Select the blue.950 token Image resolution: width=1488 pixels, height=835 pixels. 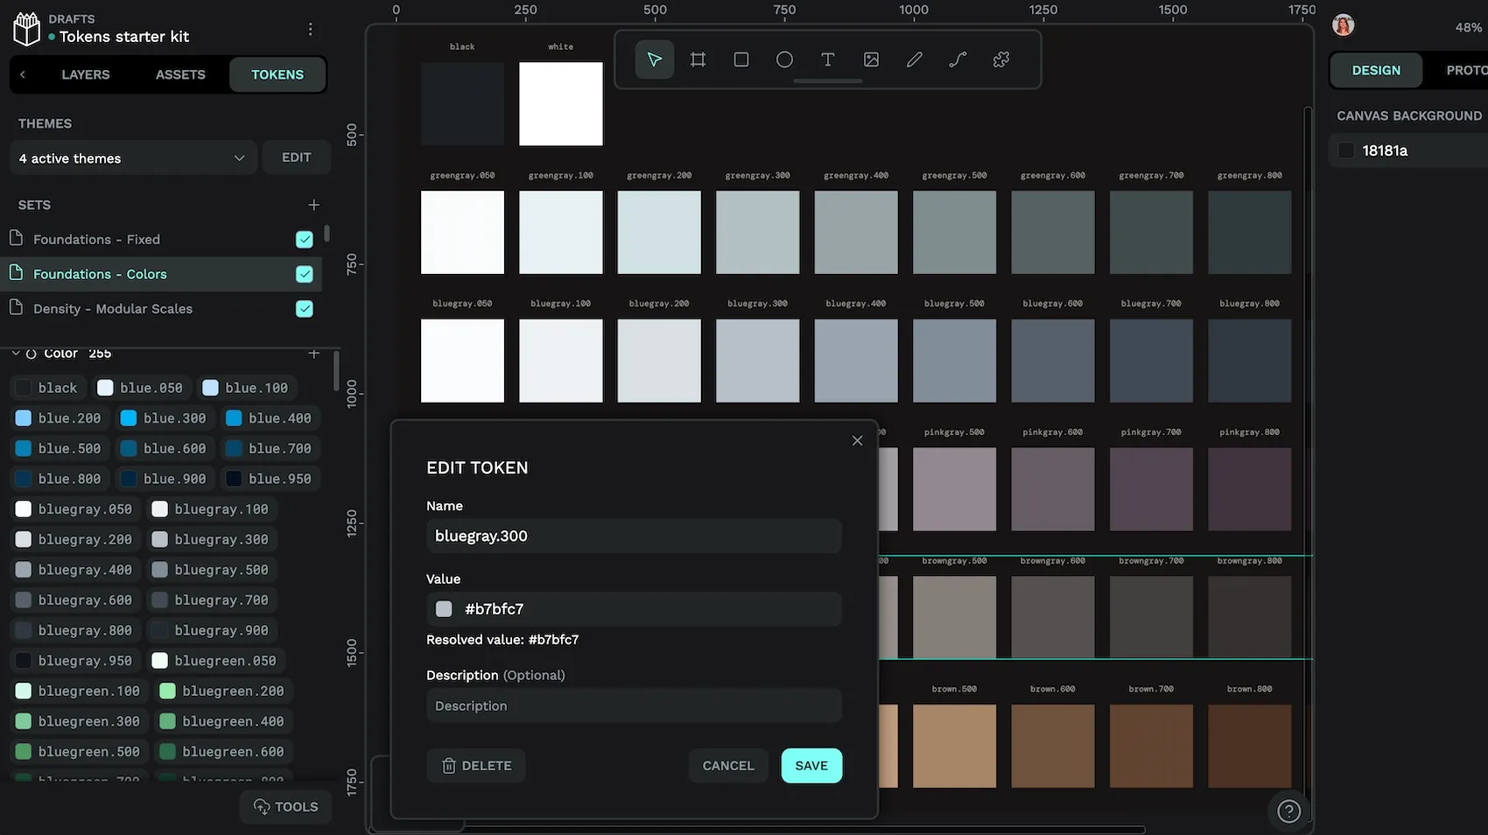pyautogui.click(x=269, y=479)
